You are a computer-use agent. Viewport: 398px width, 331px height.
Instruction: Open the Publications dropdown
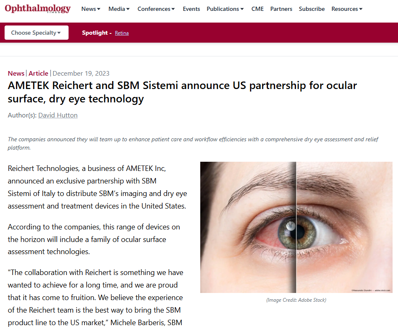pos(225,9)
